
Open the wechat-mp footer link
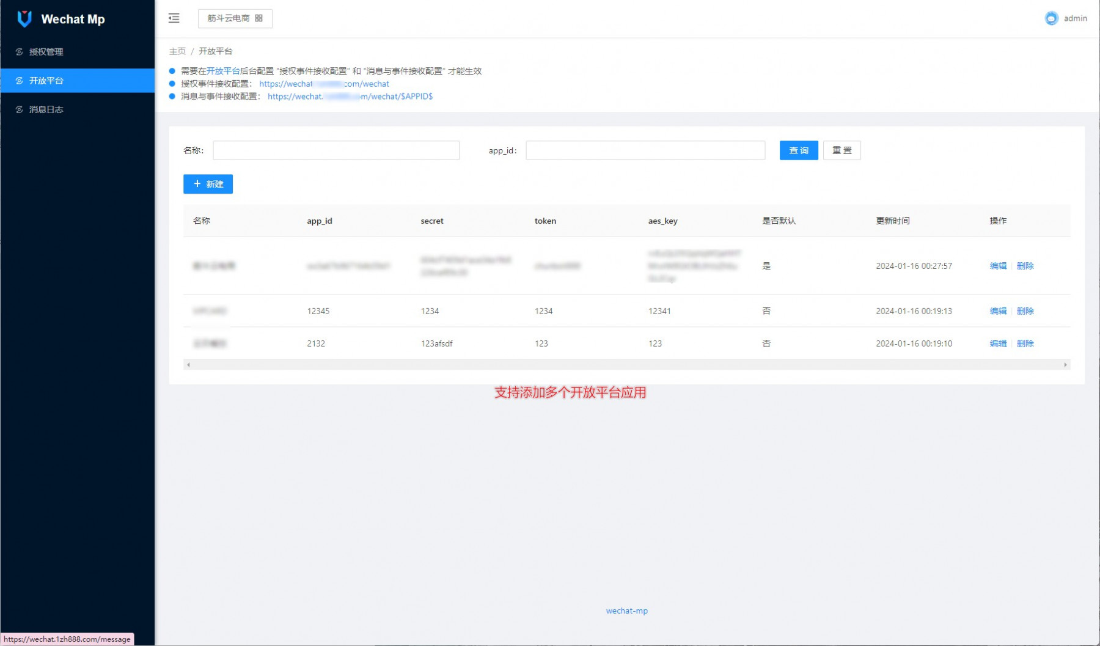627,611
